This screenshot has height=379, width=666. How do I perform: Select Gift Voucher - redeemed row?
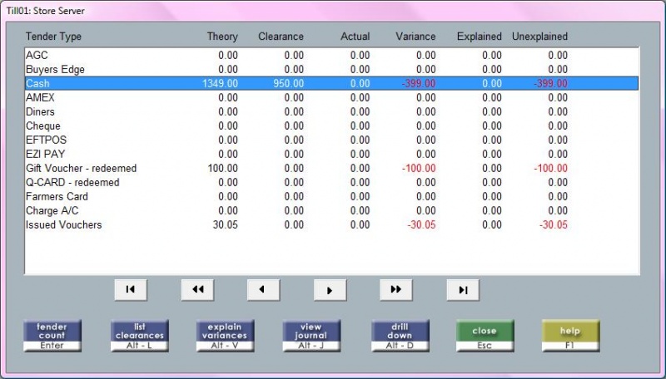pos(331,168)
